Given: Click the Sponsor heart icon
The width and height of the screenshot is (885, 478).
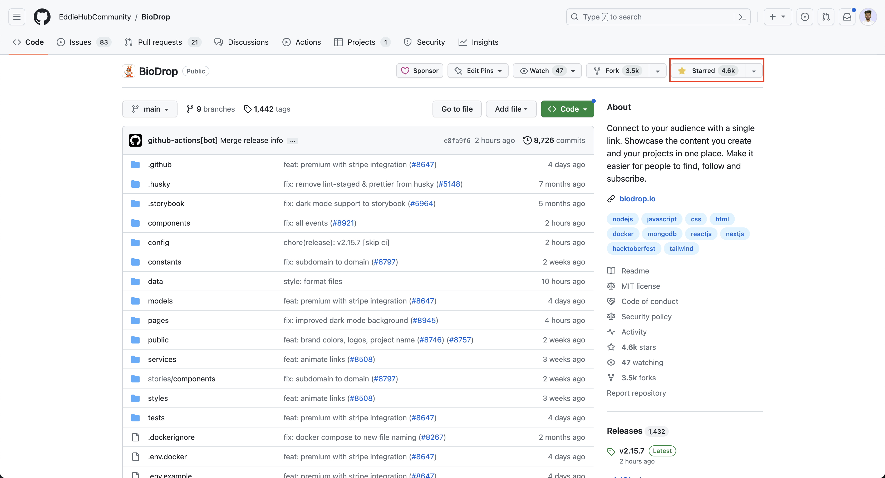Looking at the screenshot, I should [406, 70].
